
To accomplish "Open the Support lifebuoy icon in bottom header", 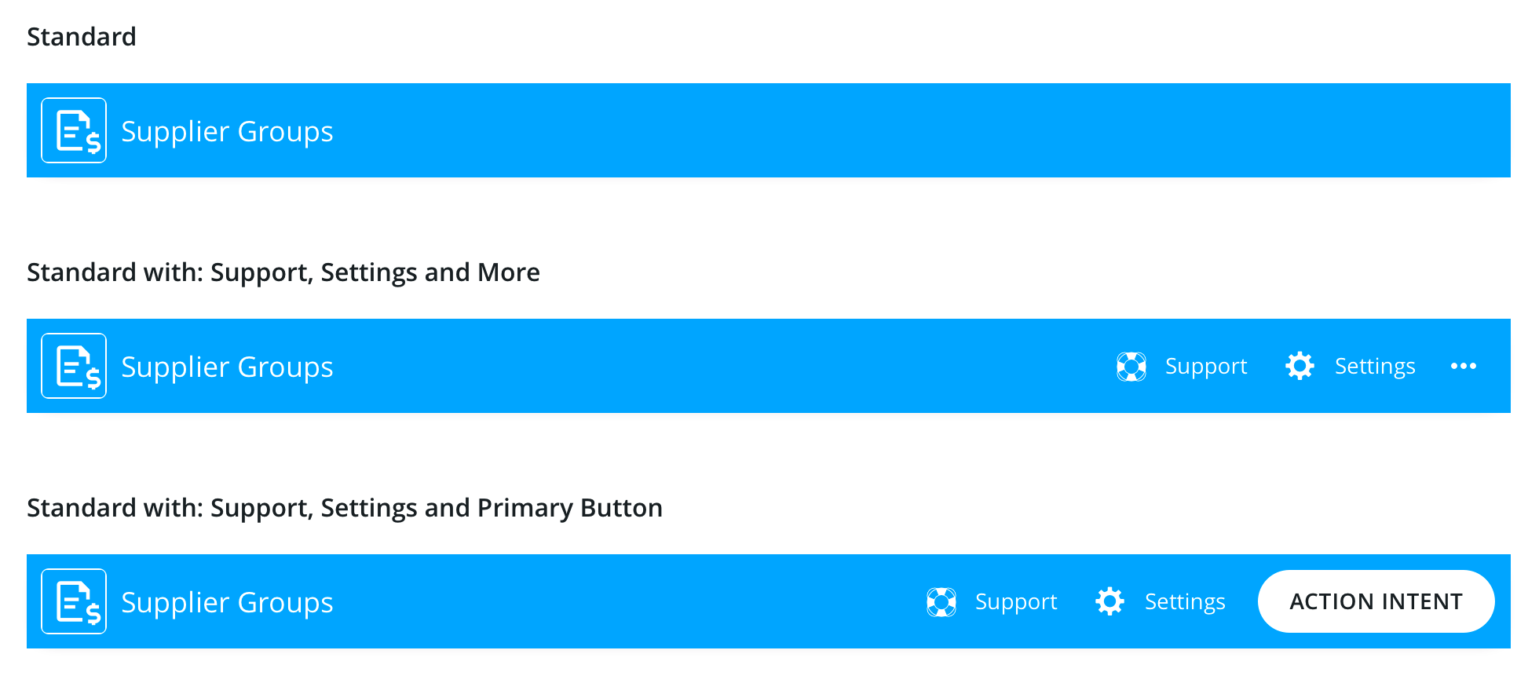I will [941, 601].
